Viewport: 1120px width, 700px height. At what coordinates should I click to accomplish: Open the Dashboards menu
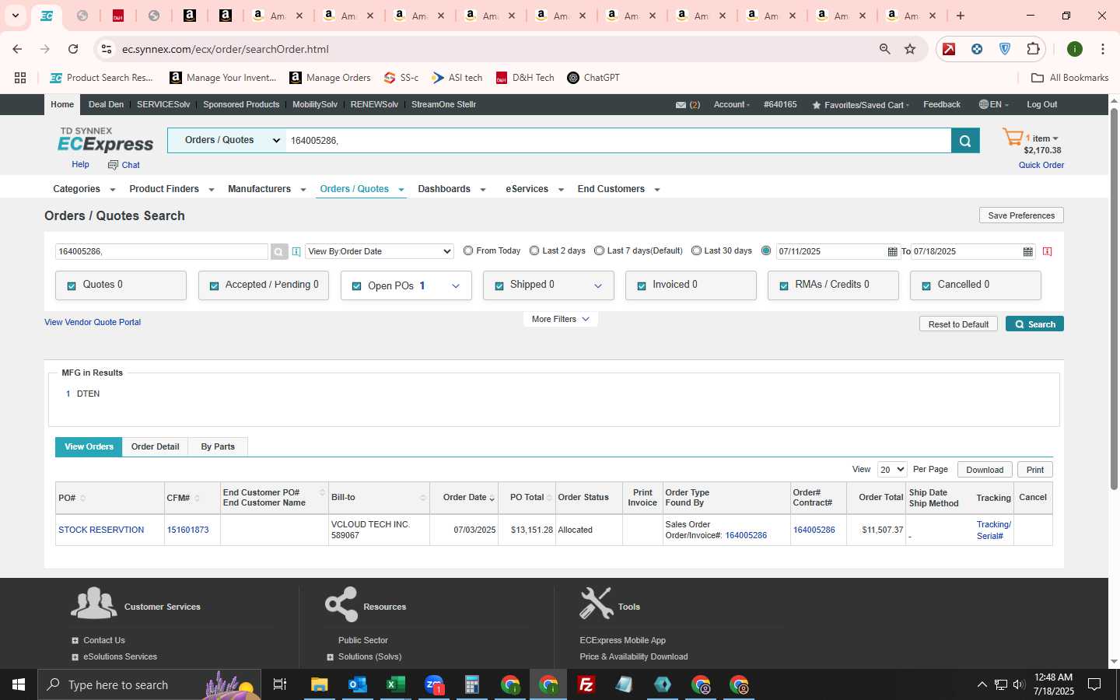452,189
